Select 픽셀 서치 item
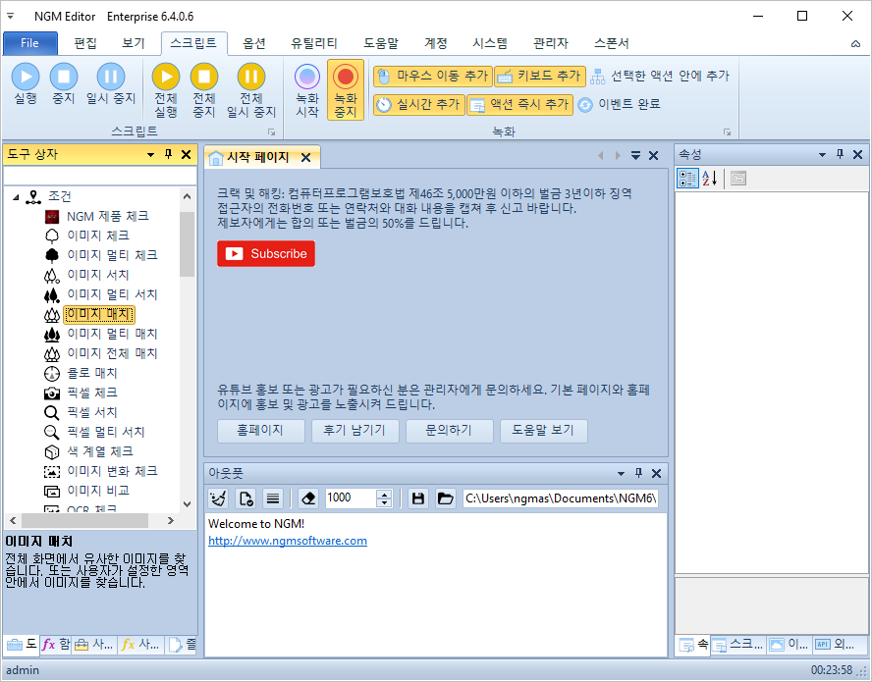 coord(91,412)
